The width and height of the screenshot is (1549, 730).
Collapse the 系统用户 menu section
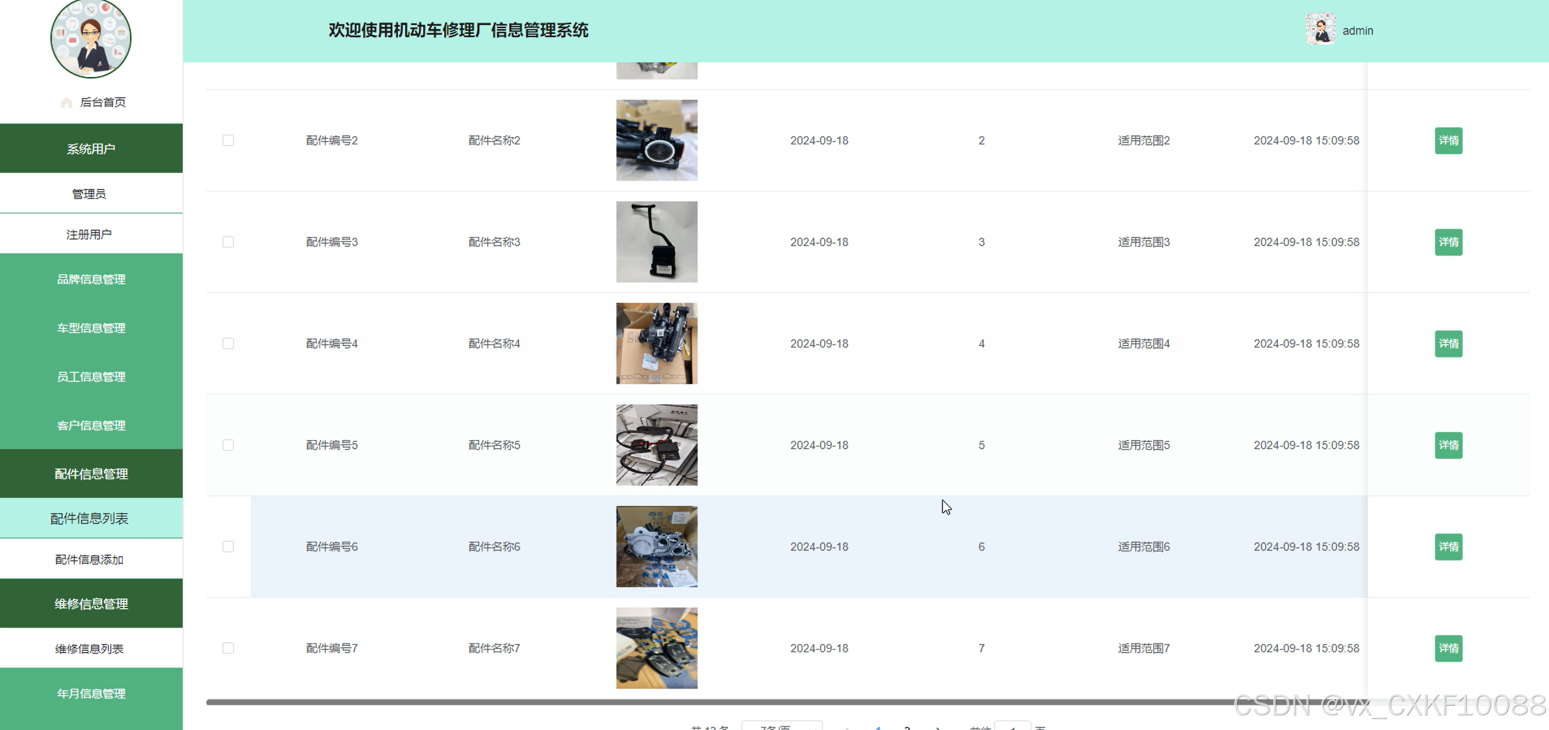[91, 149]
